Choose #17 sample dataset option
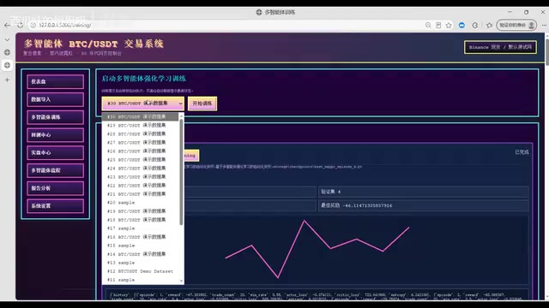This screenshot has width=549, height=308. [140, 228]
